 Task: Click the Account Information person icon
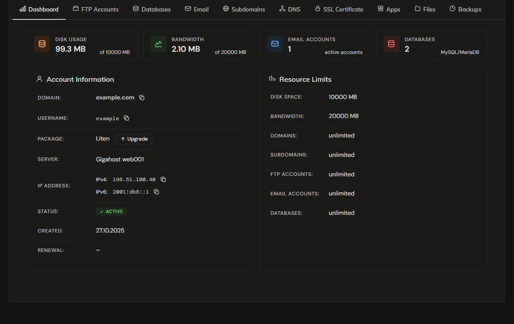point(39,79)
